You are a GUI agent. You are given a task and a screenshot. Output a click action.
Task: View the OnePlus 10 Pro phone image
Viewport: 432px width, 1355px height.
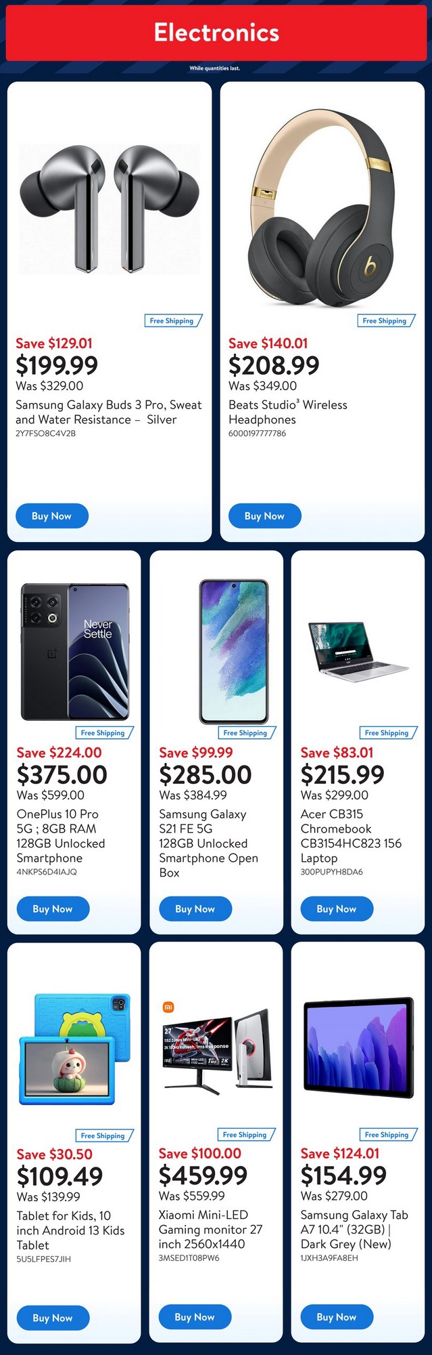74,651
